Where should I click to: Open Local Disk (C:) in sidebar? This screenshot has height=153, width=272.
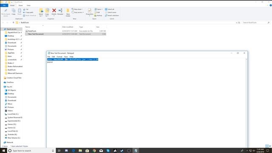coord(13,114)
